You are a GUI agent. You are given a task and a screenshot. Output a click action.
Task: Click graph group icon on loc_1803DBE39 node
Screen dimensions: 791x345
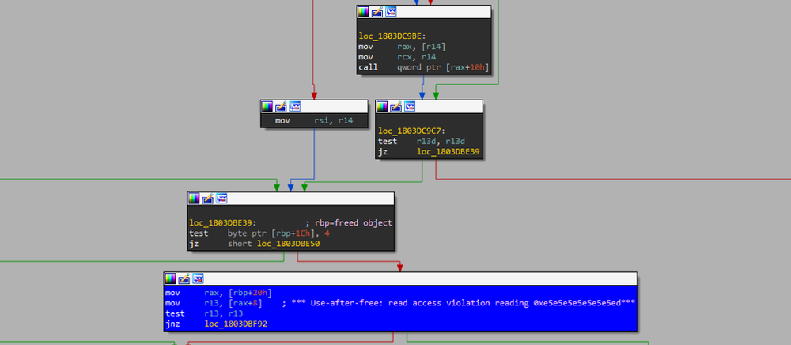click(x=222, y=199)
